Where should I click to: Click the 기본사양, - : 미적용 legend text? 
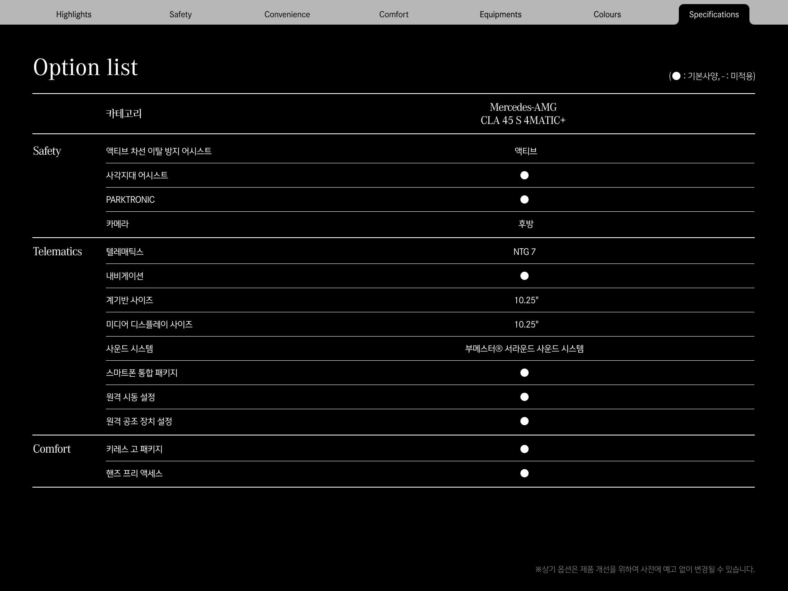(x=720, y=76)
